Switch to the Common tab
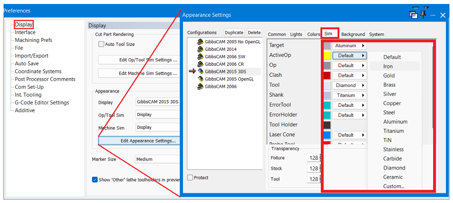 click(277, 34)
